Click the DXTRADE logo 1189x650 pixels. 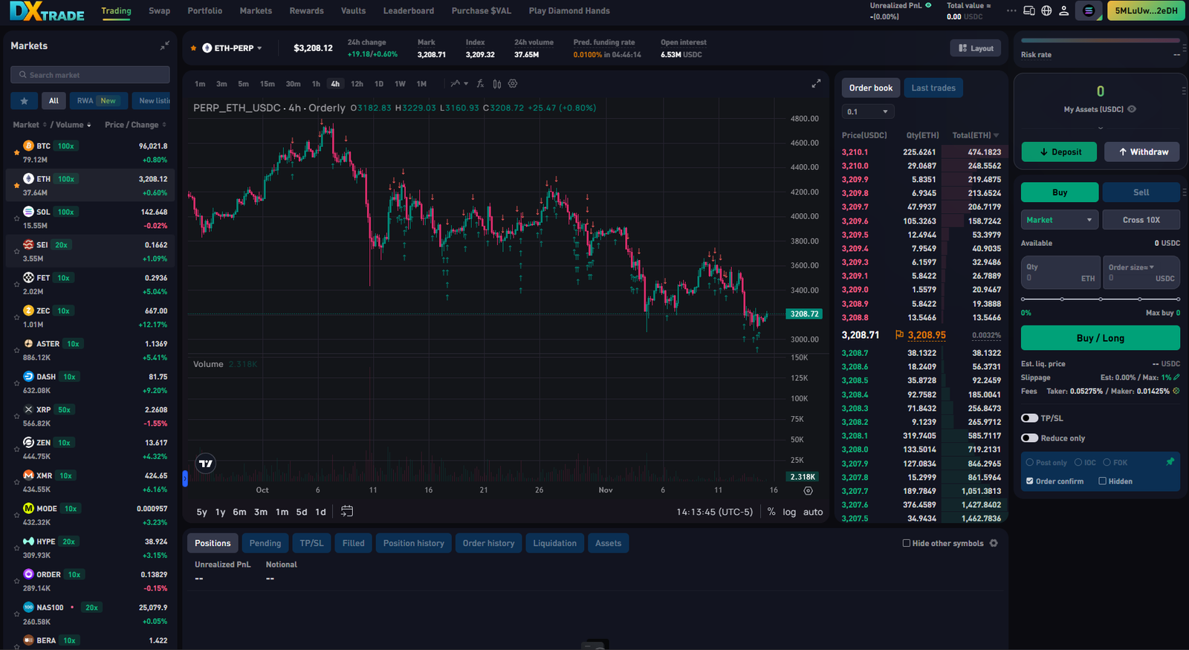[x=47, y=11]
